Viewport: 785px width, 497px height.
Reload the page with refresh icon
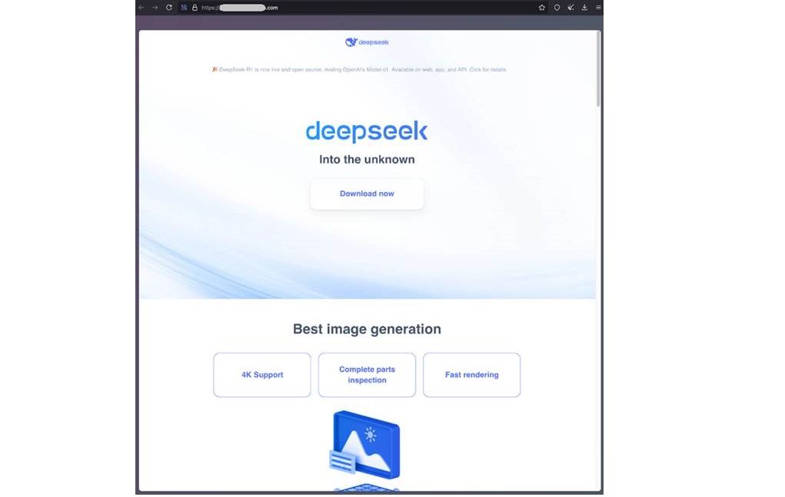pos(168,8)
